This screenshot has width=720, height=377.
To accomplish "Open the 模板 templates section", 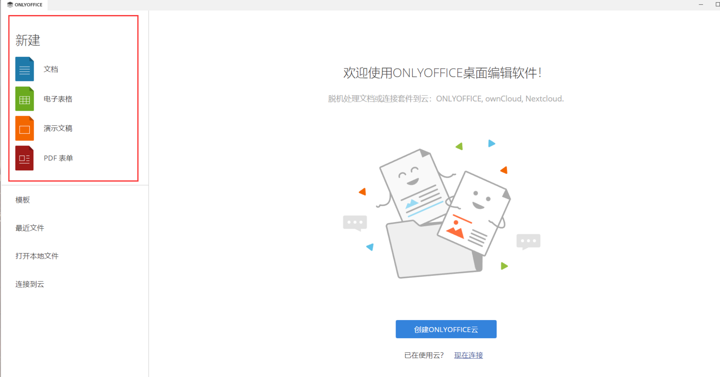I will 23,200.
